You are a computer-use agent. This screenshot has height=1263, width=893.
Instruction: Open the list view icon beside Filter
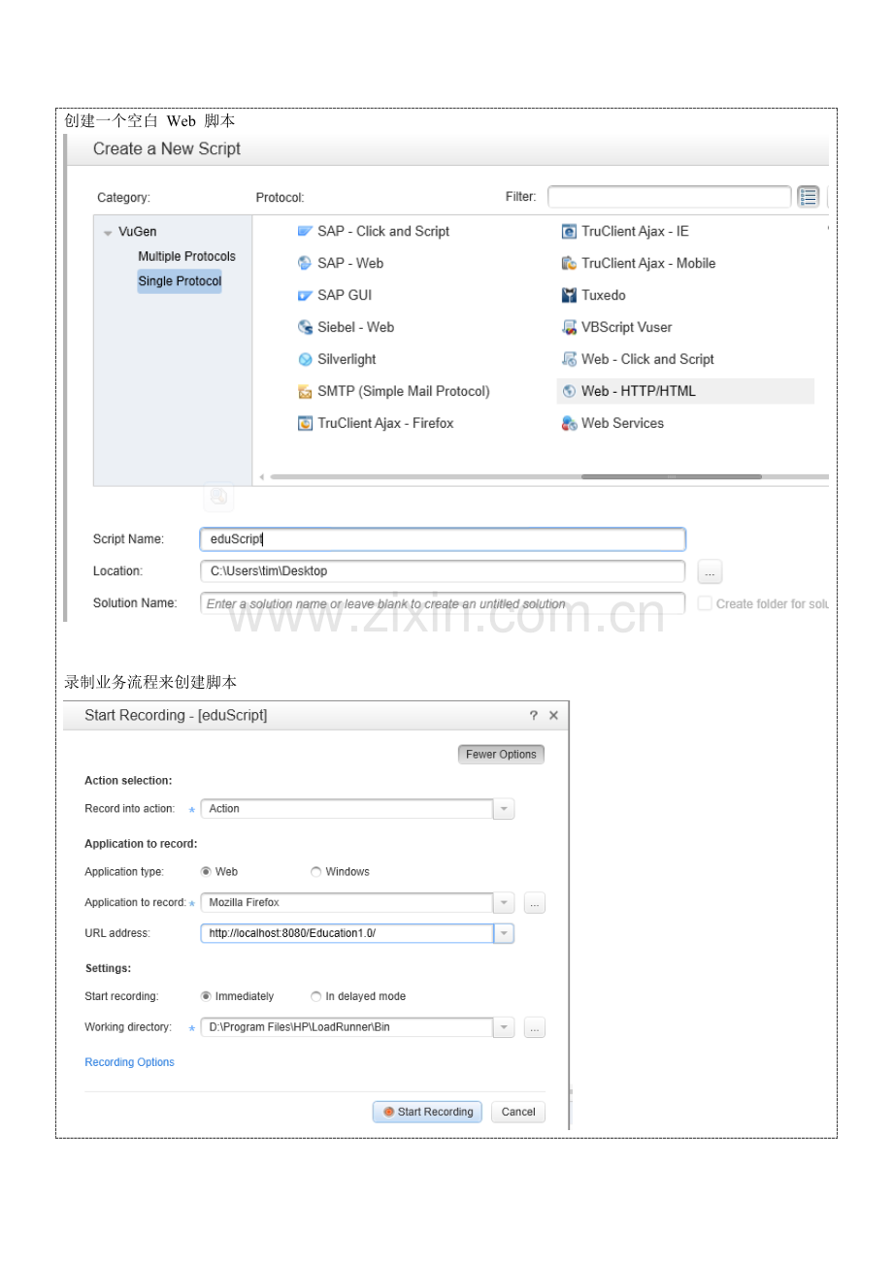(808, 196)
